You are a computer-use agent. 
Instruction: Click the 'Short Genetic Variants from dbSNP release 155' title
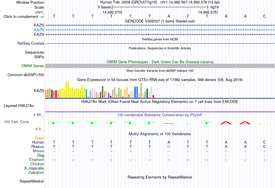(x=160, y=71)
